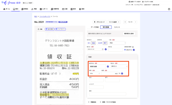Open the 口座 dropdown showing 現金
The width and height of the screenshot is (172, 105).
[x=117, y=43]
